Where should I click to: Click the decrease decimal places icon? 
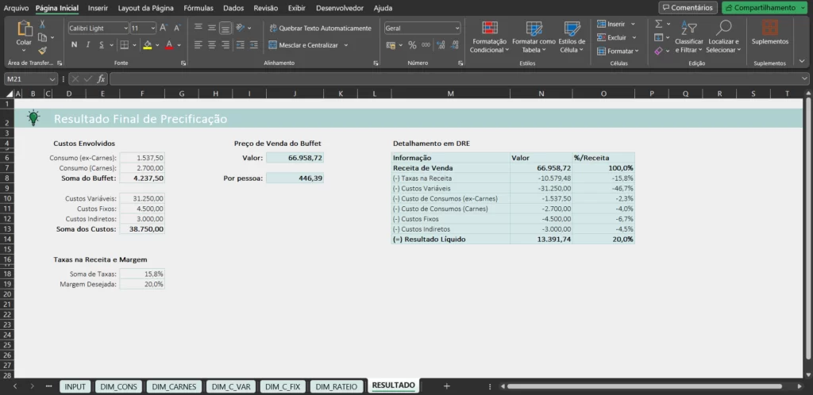[453, 45]
